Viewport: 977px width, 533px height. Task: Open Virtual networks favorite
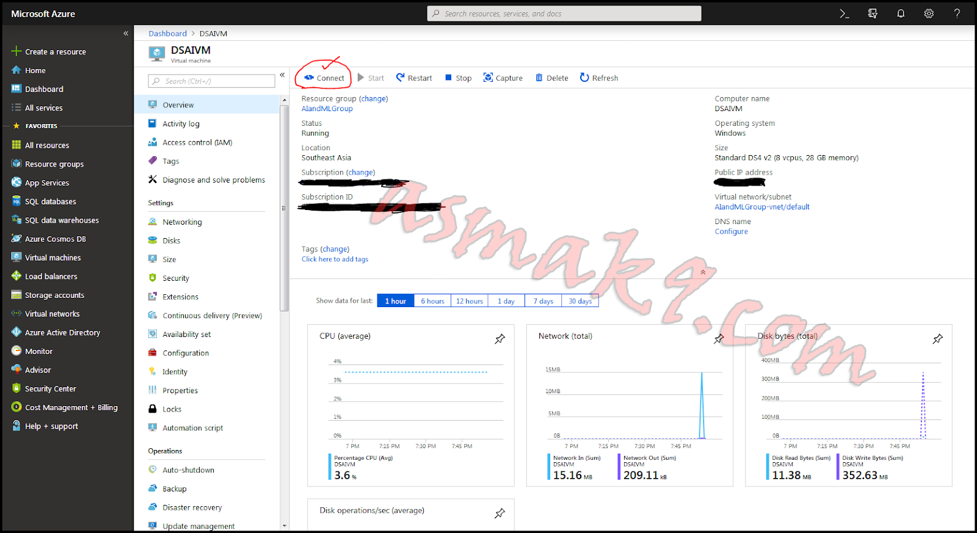[x=46, y=314]
